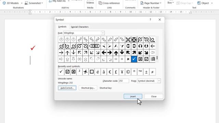Pick recent é character

(98, 72)
